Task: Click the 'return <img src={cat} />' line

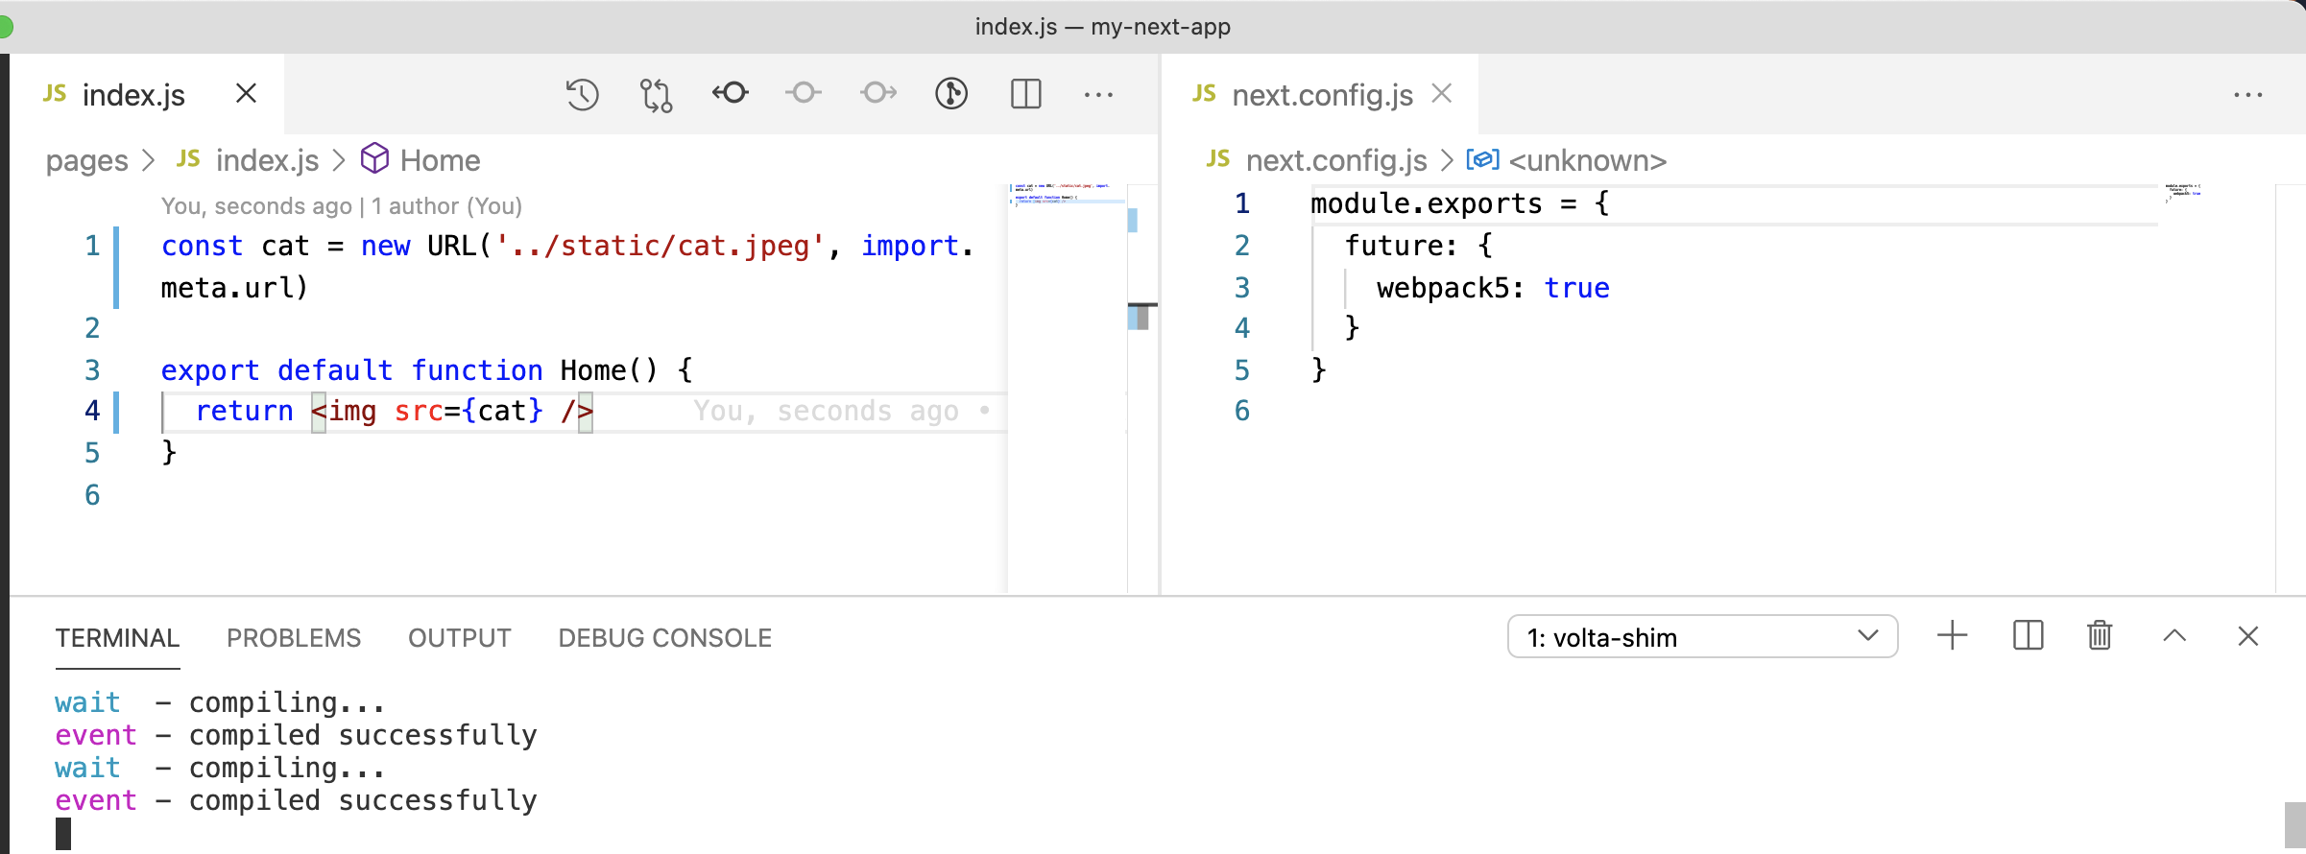Action: click(x=394, y=412)
